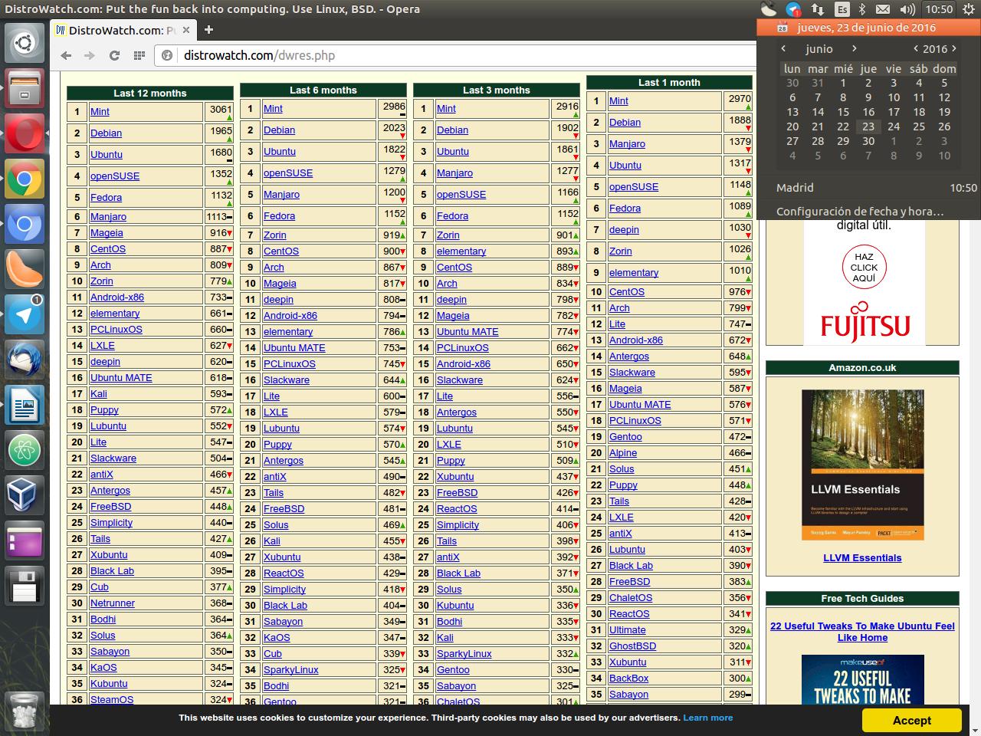Open 'Configuración de fecha y hora…' menu entry
This screenshot has width=981, height=736.
coord(860,212)
